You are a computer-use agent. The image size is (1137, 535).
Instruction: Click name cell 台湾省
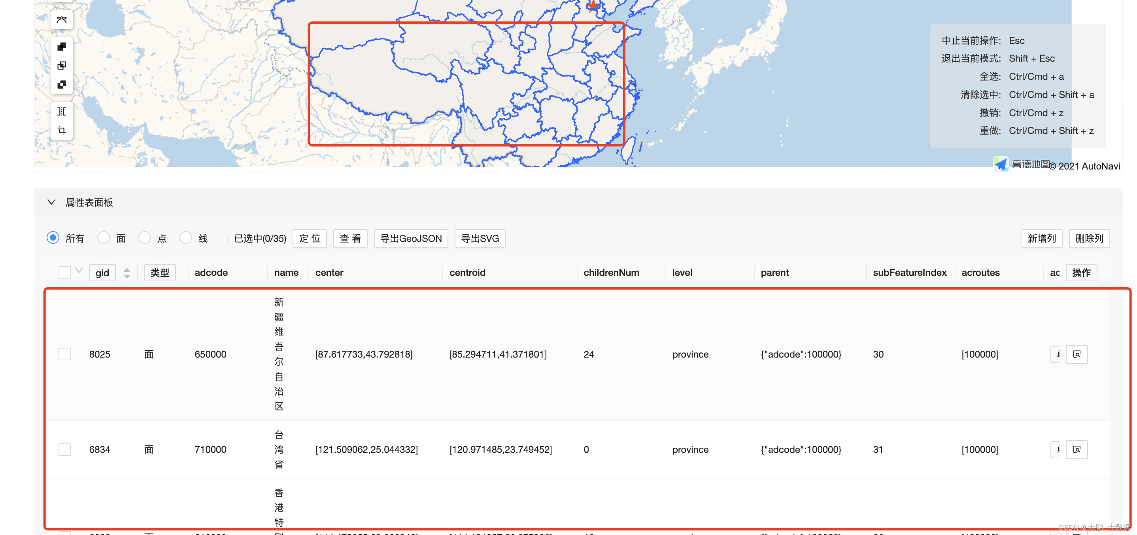coord(279,449)
